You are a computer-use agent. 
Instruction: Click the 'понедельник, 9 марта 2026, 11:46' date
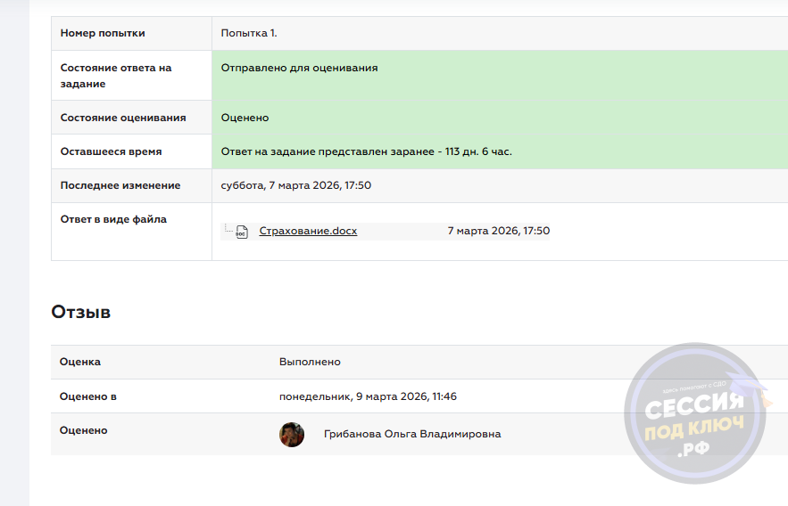pyautogui.click(x=368, y=396)
